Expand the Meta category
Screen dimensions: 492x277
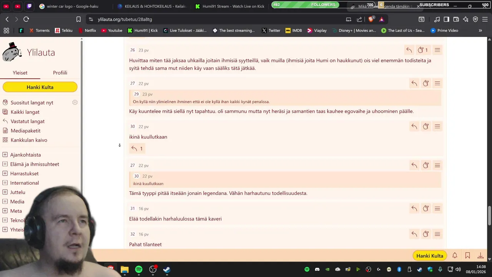[5, 211]
